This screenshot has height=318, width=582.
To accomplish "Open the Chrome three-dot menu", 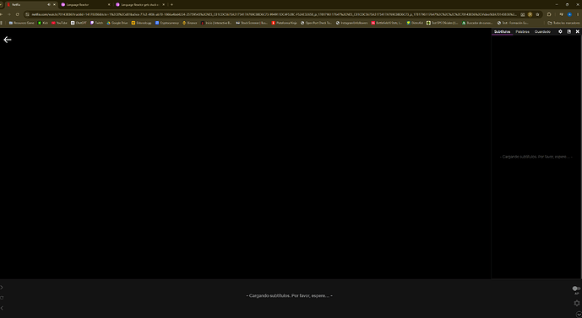I will coord(578,14).
